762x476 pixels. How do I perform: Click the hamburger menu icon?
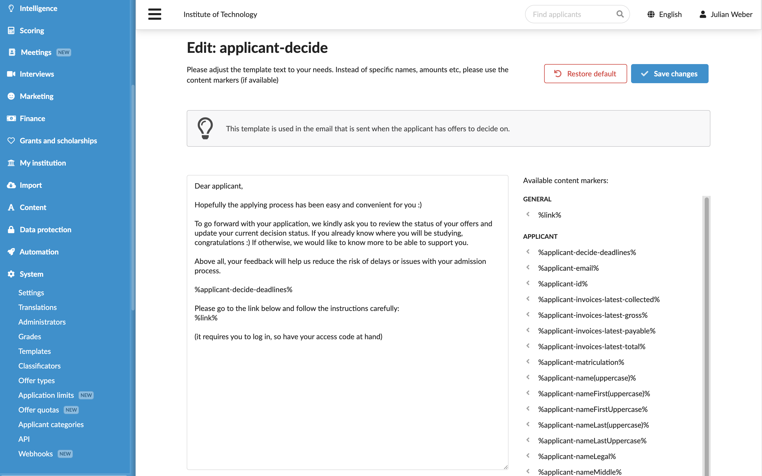pyautogui.click(x=154, y=14)
